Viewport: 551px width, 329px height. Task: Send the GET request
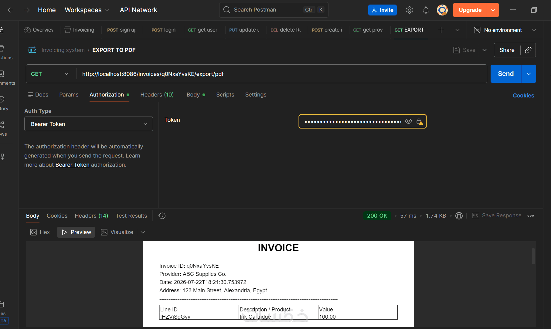(506, 74)
